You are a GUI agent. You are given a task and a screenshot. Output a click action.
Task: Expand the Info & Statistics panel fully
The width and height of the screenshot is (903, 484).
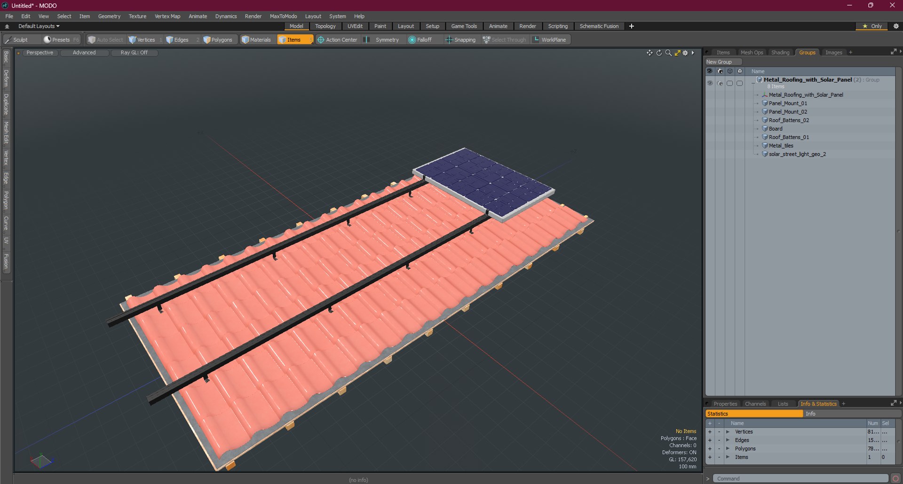(893, 404)
